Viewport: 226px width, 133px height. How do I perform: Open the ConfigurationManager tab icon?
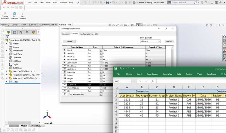click(21, 32)
